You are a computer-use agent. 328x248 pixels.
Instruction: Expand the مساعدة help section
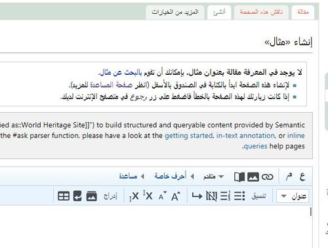pyautogui.click(x=132, y=176)
